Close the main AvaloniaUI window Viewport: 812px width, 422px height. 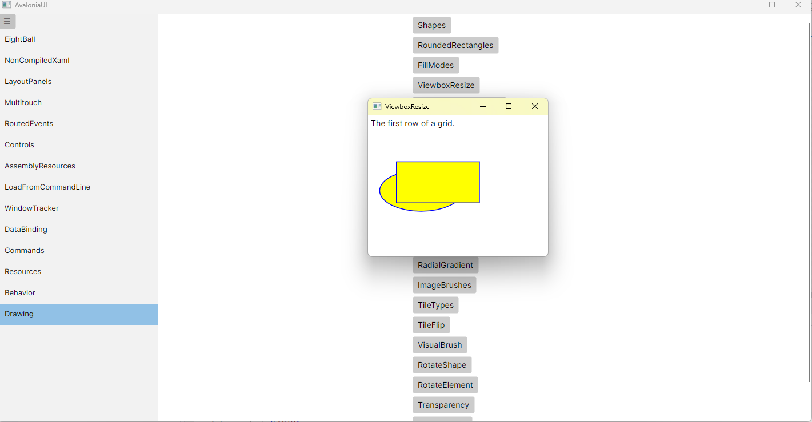pos(798,5)
